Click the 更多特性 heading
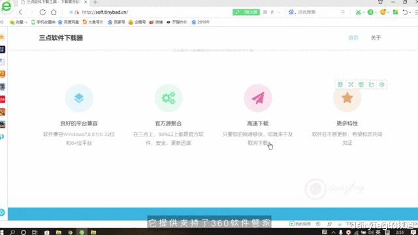 coord(347,123)
